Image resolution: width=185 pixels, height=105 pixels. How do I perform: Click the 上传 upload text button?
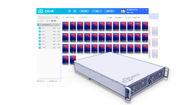(x=129, y=18)
